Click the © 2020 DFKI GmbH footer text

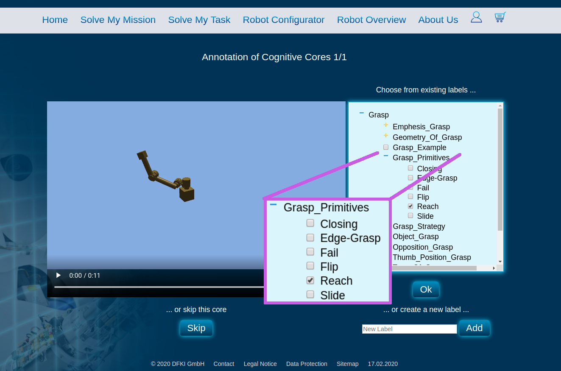click(x=178, y=364)
